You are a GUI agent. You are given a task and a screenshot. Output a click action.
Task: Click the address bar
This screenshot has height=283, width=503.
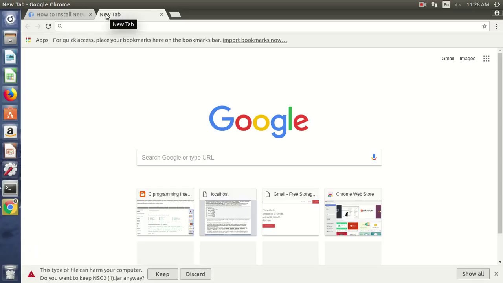tap(271, 26)
